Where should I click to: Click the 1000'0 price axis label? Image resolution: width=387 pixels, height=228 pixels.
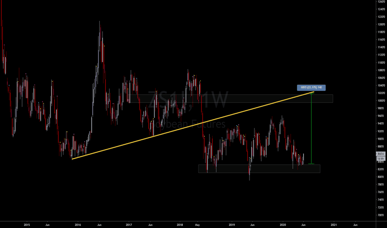click(x=381, y=101)
